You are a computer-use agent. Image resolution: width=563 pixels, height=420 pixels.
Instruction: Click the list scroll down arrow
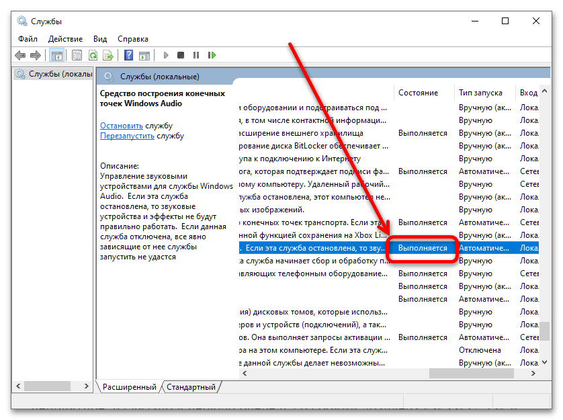point(545,362)
